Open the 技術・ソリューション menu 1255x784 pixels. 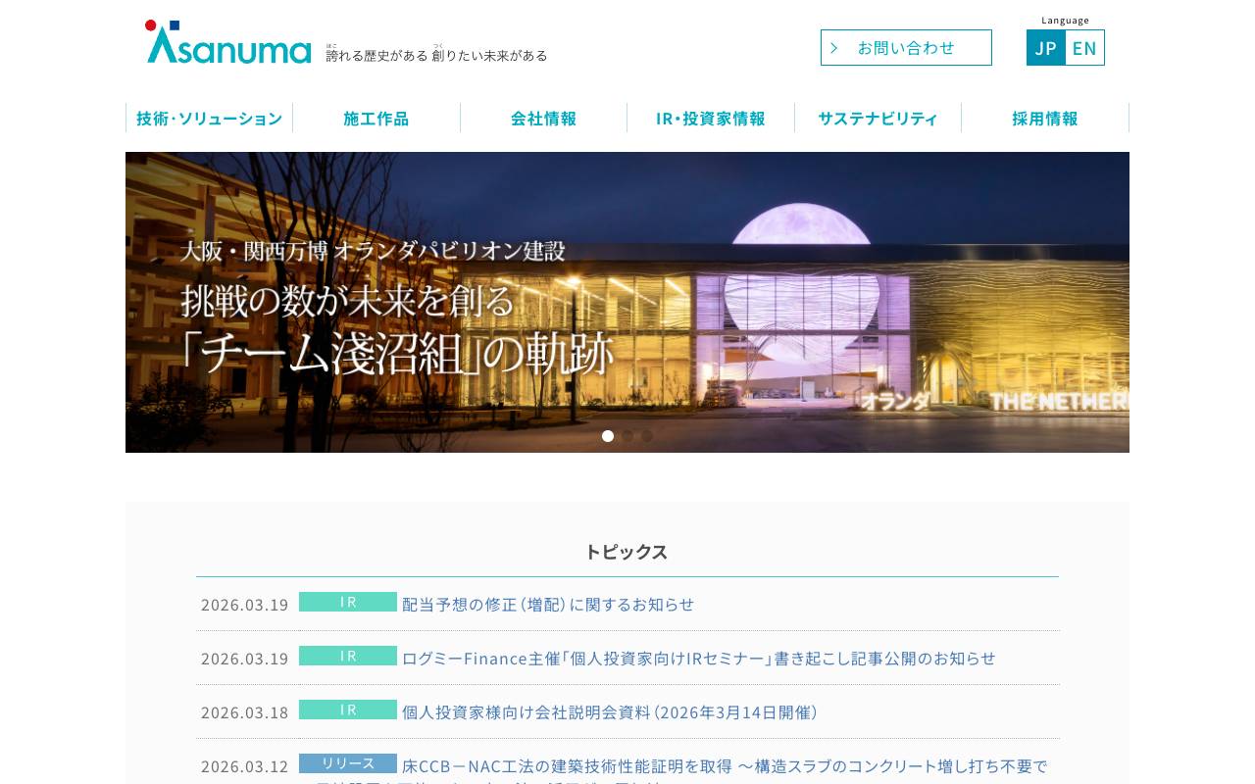click(x=209, y=118)
